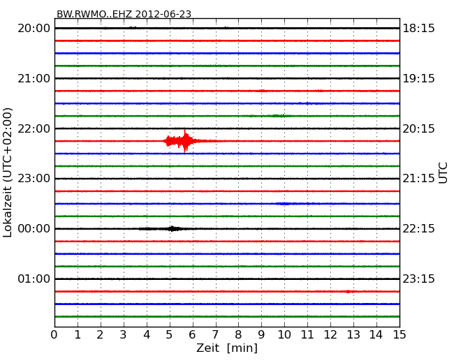Click x-axis tick label 14
The width and height of the screenshot is (454, 363).
[376, 334]
